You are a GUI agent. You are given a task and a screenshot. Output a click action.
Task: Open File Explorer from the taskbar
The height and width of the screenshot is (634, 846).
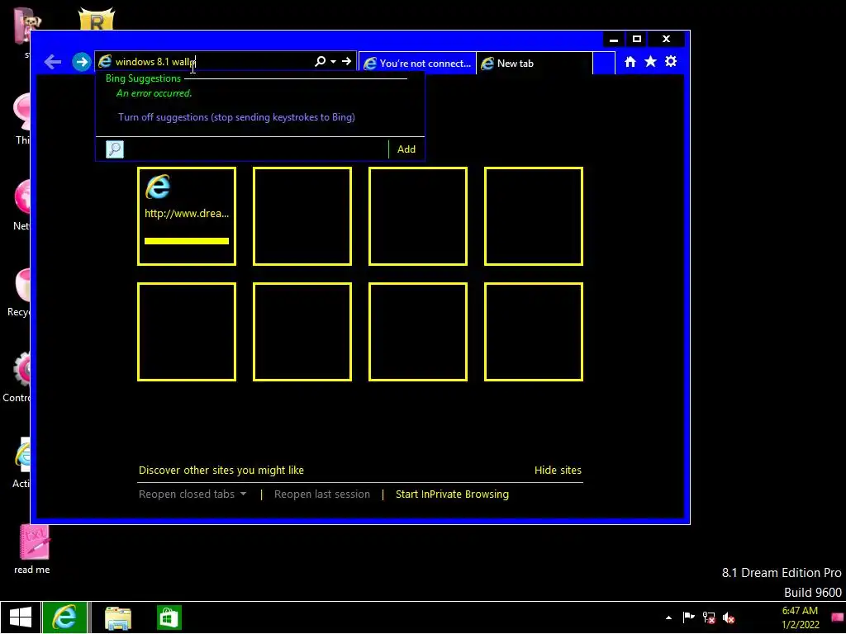pos(118,617)
